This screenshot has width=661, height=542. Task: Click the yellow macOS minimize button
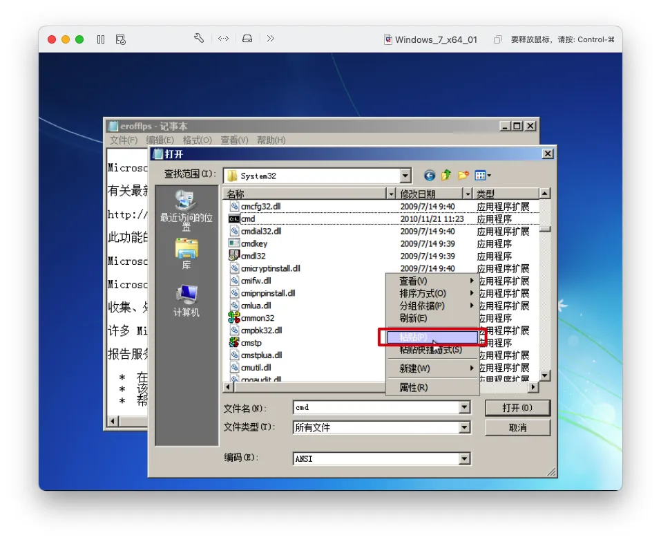(66, 39)
